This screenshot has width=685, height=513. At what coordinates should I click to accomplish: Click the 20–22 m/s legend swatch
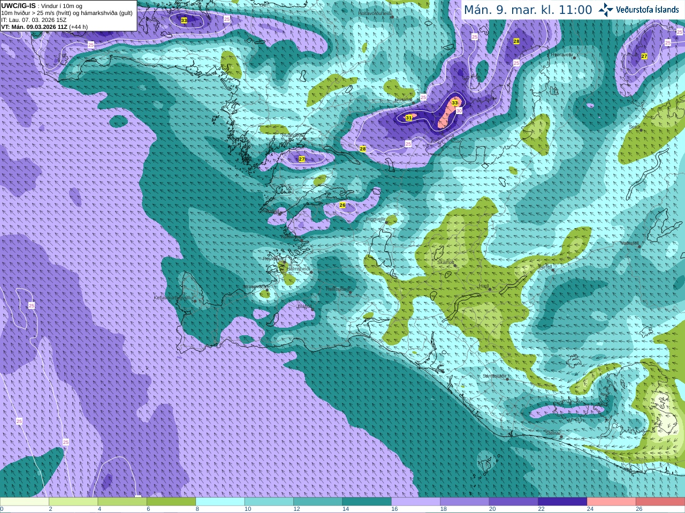[x=514, y=502]
